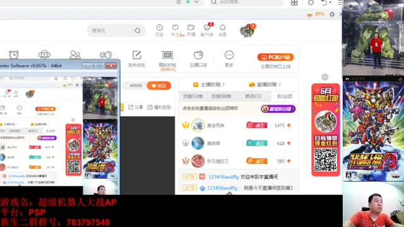Open 主播口袋 streamer pocket icon
The height and width of the screenshot is (227, 404).
coord(198,55)
